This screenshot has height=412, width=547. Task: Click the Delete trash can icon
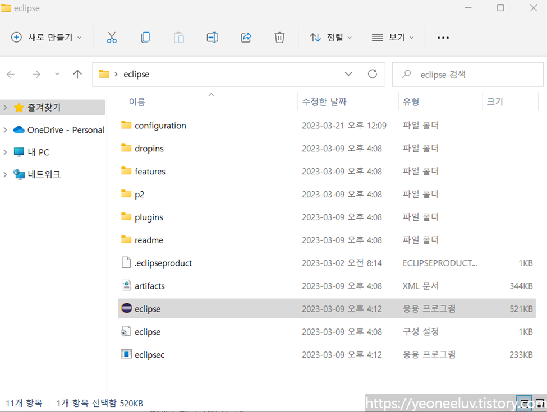point(279,38)
